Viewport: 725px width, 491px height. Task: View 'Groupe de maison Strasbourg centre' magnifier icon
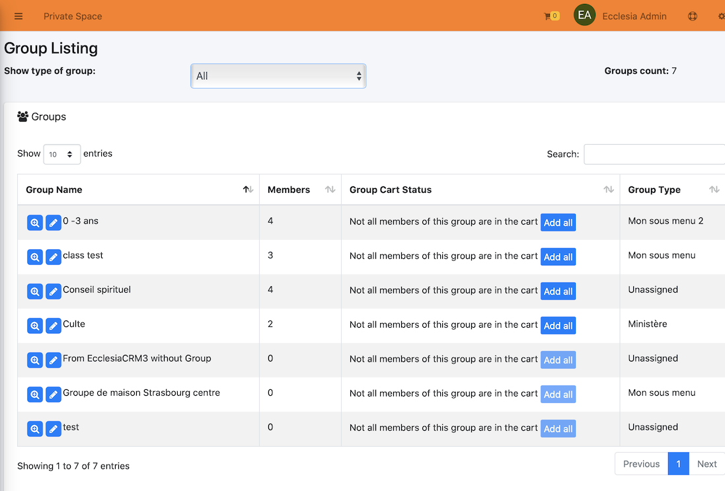[35, 395]
